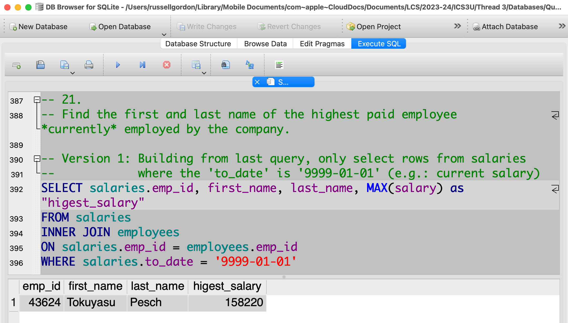Image resolution: width=568 pixels, height=323 pixels.
Task: Click the Execute current line icon
Action: (142, 65)
